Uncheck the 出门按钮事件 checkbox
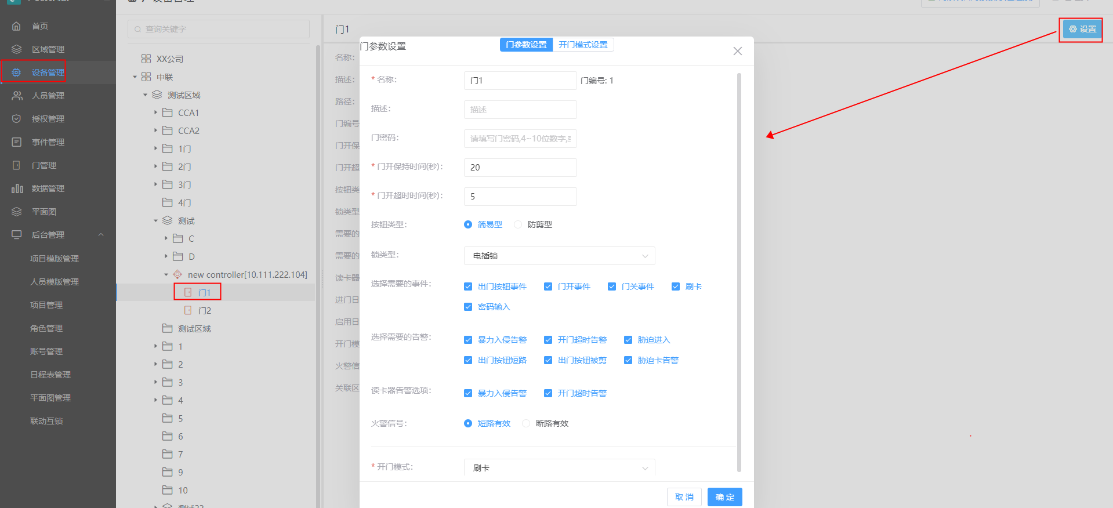Image resolution: width=1113 pixels, height=508 pixels. (x=468, y=286)
